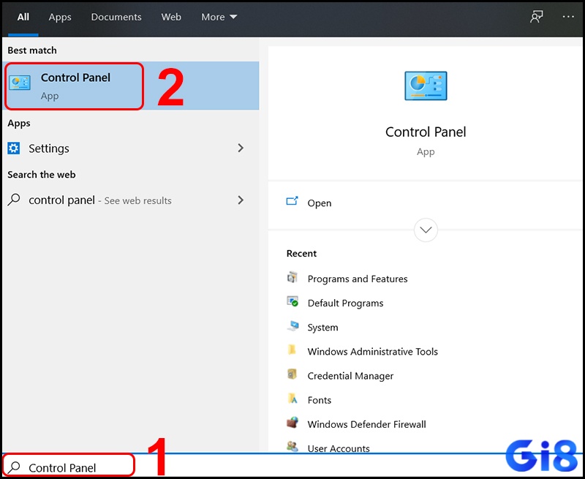Expand the control panel web results chevron
The height and width of the screenshot is (479, 585).
click(241, 200)
